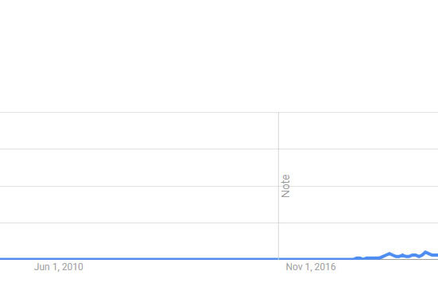Click the topmost horizontal gridline
This screenshot has width=438, height=298.
click(219, 113)
